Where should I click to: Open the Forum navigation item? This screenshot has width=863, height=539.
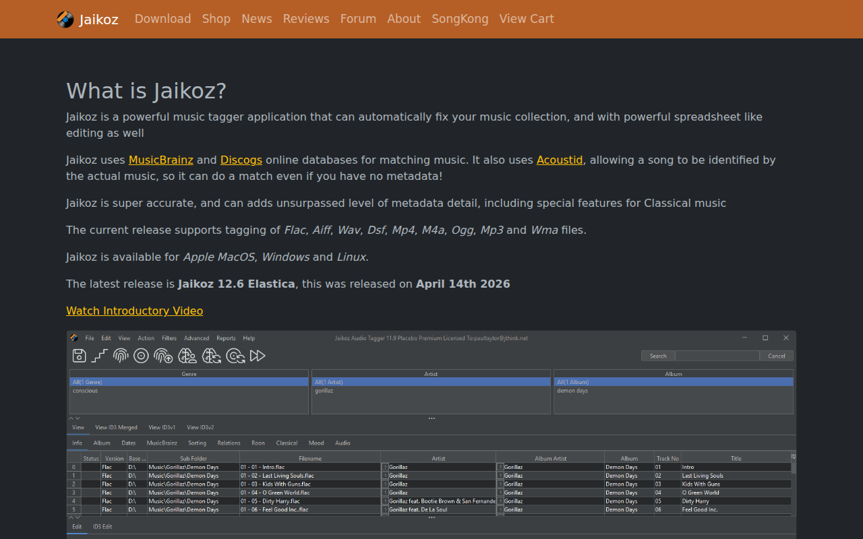(358, 19)
